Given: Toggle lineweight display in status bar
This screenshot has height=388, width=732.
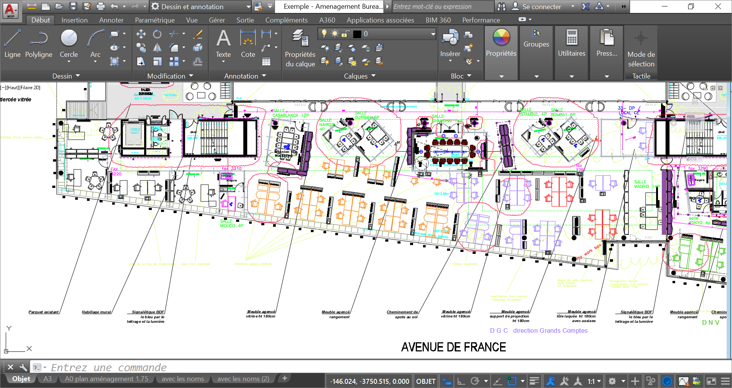Looking at the screenshot, I should click(534, 381).
